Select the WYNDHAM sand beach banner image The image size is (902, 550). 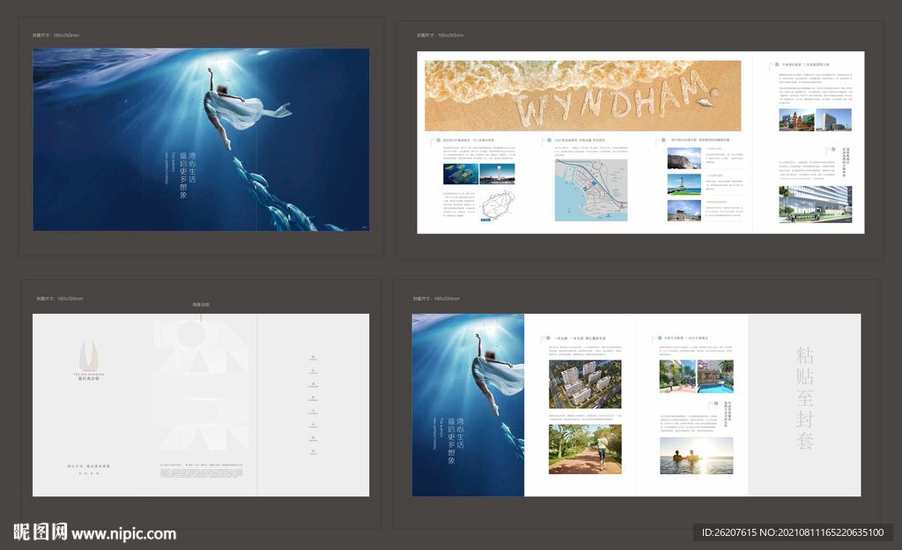pos(583,95)
